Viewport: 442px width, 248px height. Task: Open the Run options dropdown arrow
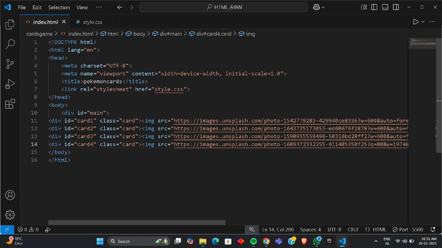[423, 22]
